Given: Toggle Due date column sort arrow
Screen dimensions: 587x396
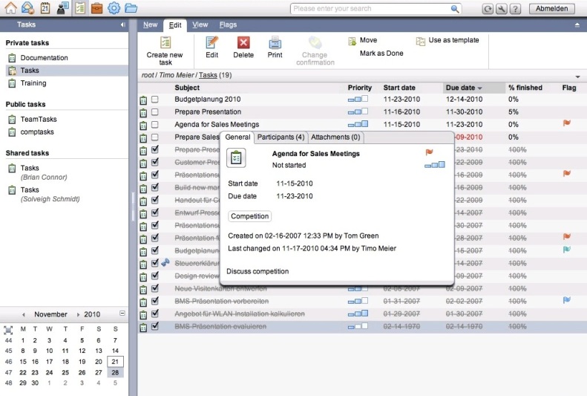Looking at the screenshot, I should pos(479,88).
